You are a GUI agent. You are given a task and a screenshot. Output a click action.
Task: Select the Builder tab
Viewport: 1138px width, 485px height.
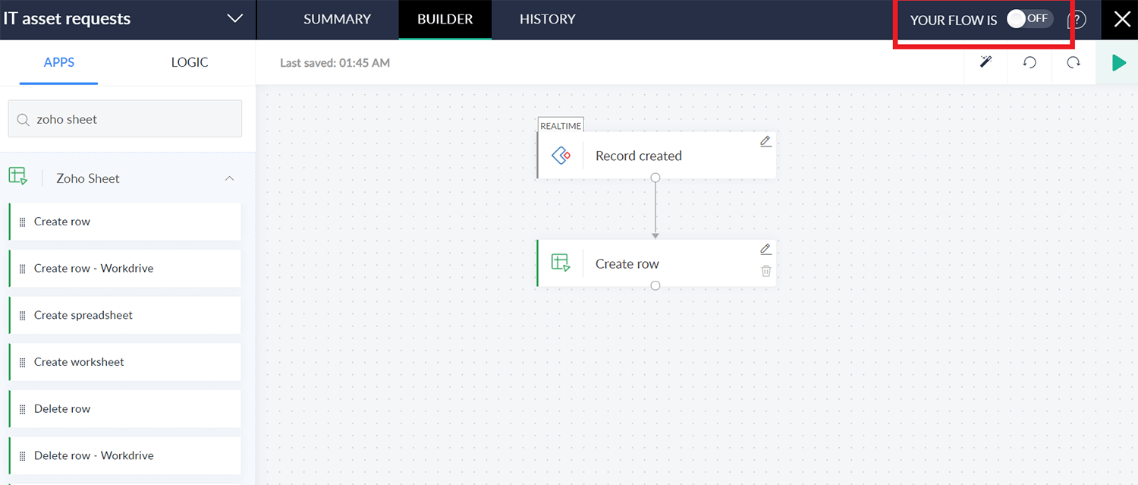pos(445,19)
